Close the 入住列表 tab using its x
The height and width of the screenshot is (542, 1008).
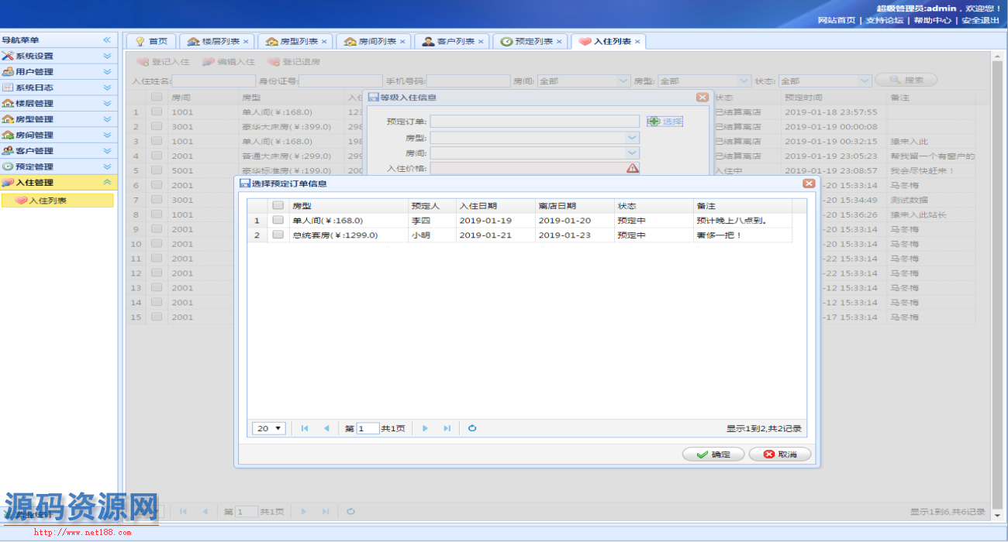pyautogui.click(x=637, y=42)
